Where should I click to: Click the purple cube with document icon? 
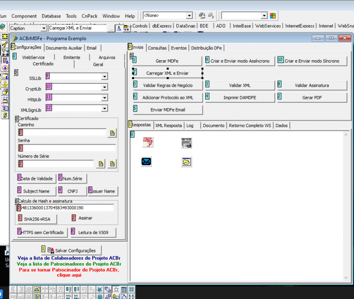5,107
